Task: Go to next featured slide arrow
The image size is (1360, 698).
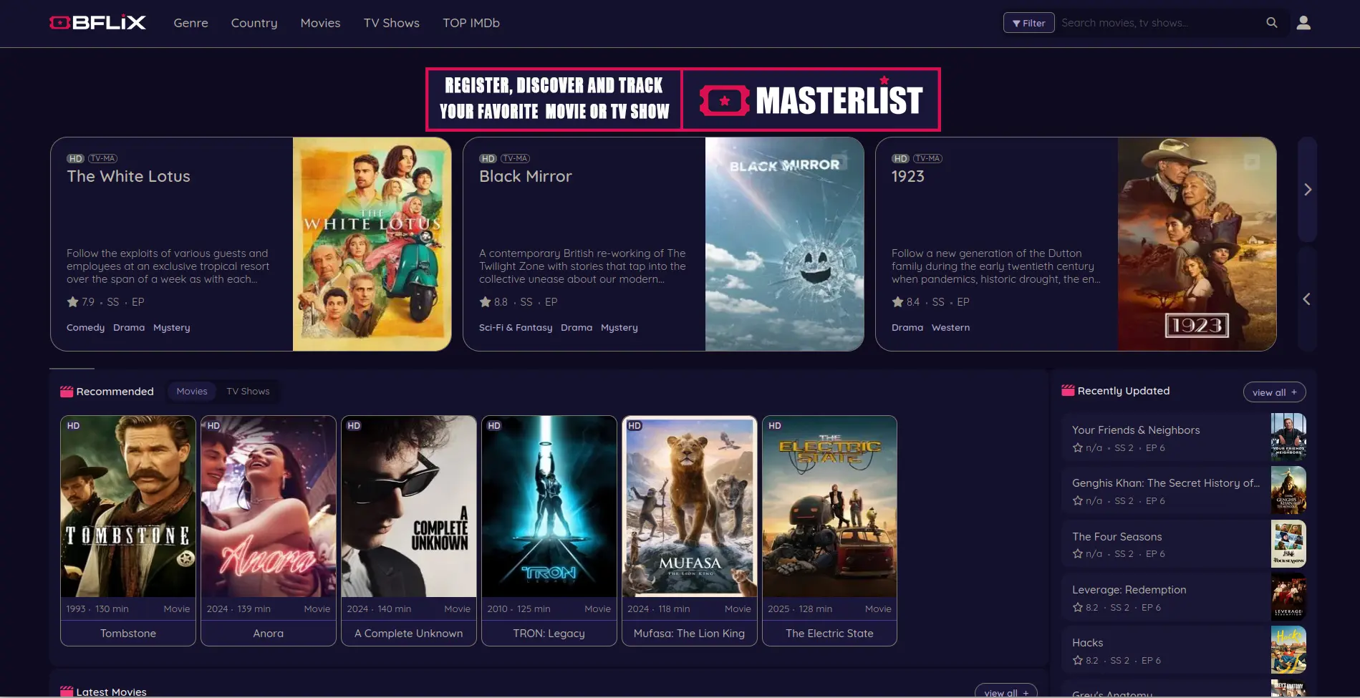Action: click(1307, 190)
